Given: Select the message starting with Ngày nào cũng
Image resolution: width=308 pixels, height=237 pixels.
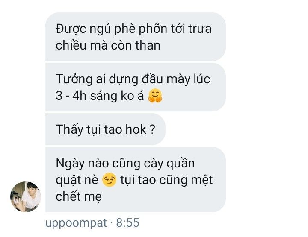Looking at the screenshot, I should [x=136, y=179].
